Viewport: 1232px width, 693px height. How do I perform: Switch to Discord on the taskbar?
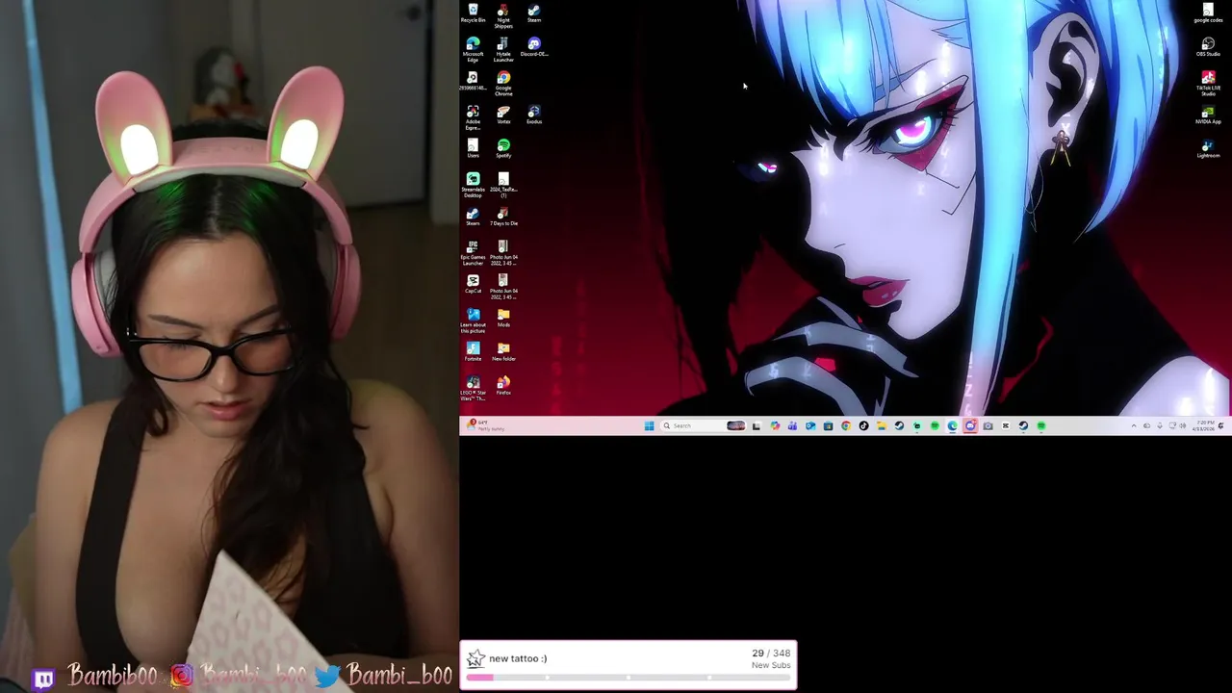pyautogui.click(x=970, y=425)
